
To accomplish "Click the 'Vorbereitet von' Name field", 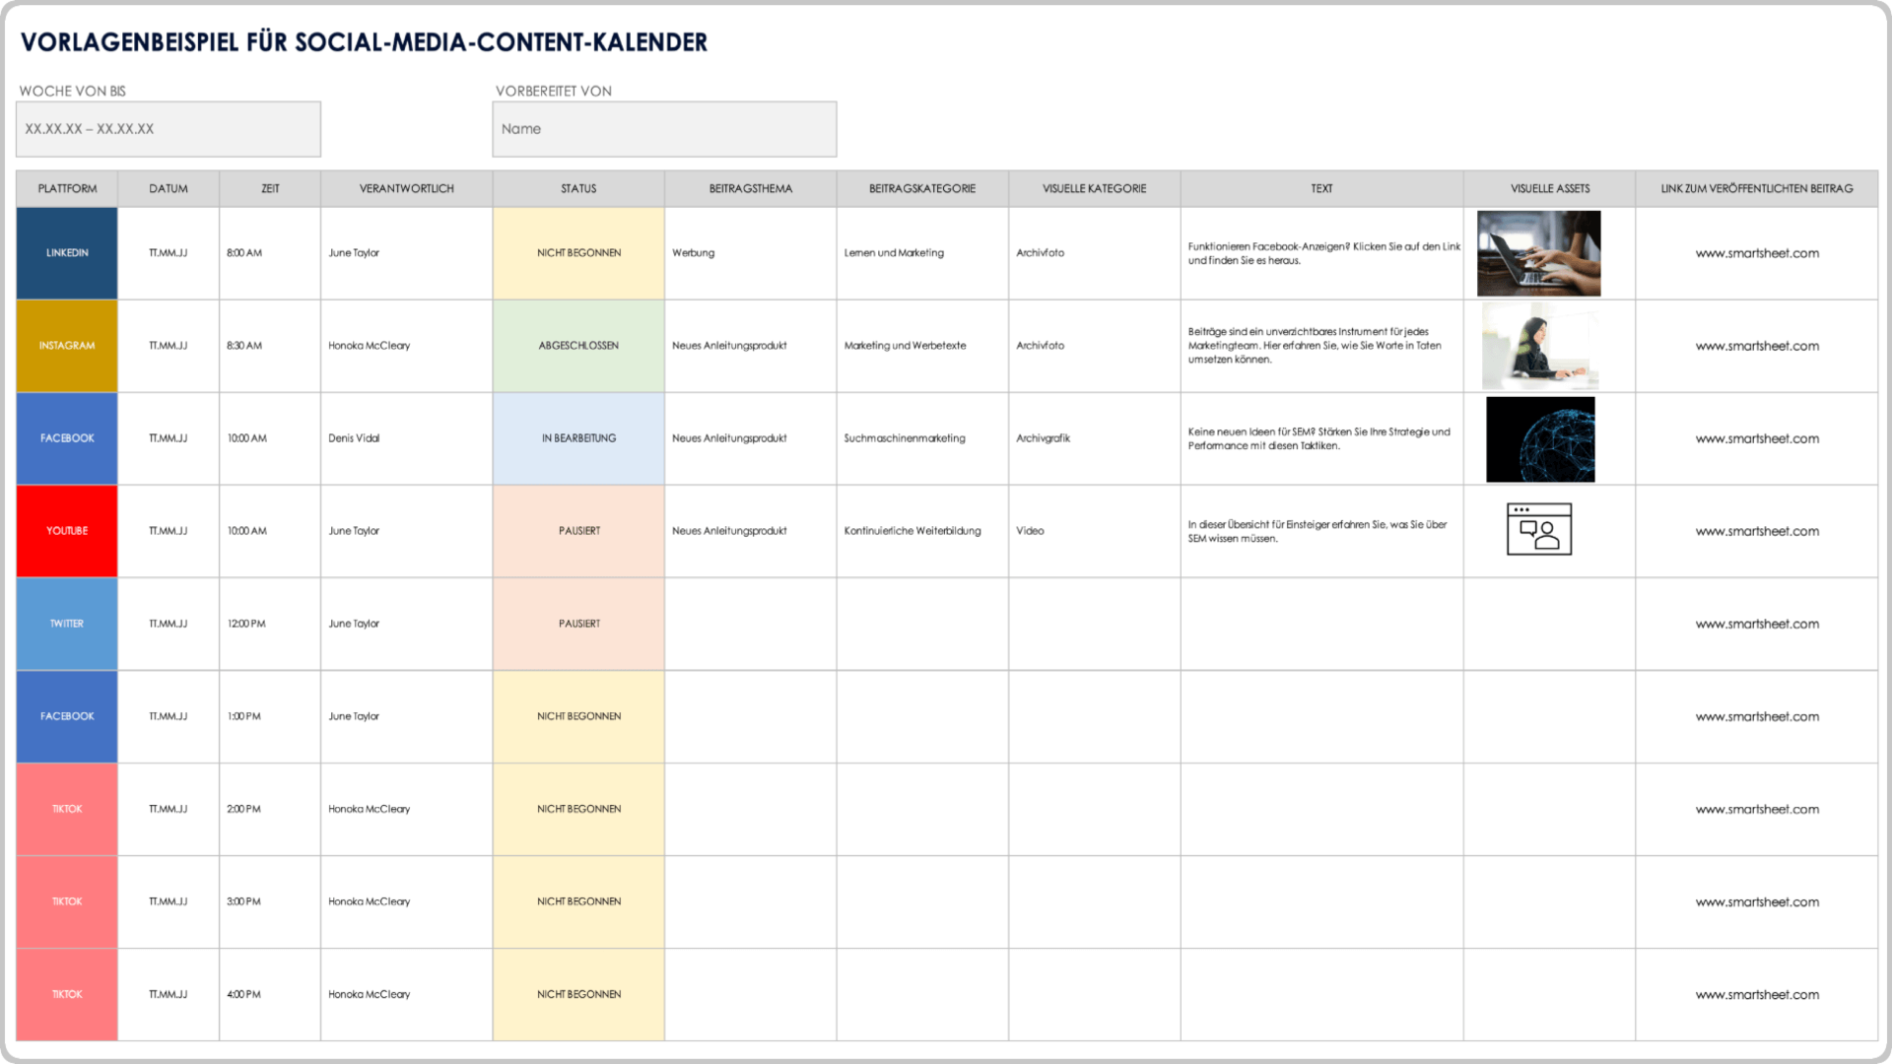I will pyautogui.click(x=664, y=129).
